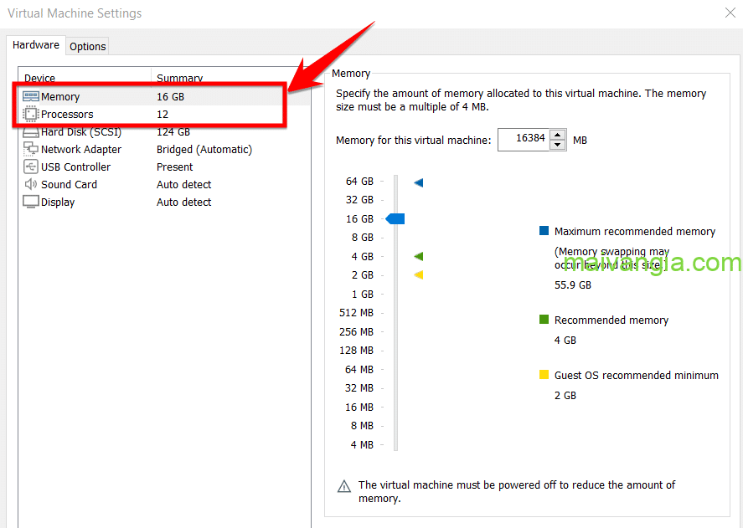Switch to the Options tab

(86, 46)
